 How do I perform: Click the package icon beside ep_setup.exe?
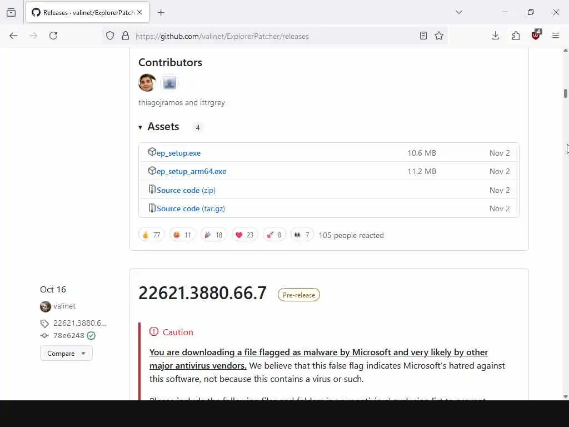pos(152,152)
